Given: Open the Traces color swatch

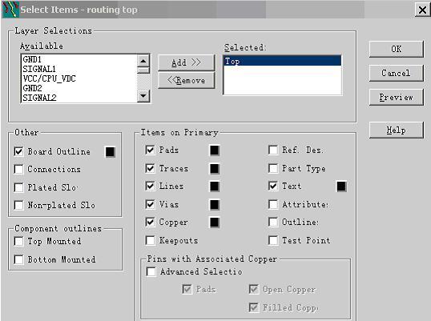Looking at the screenshot, I should click(x=215, y=169).
